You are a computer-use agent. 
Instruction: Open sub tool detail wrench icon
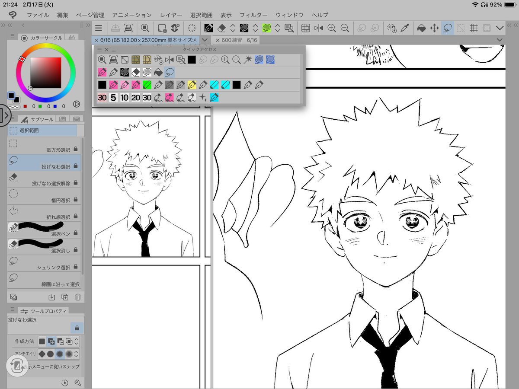[78, 383]
